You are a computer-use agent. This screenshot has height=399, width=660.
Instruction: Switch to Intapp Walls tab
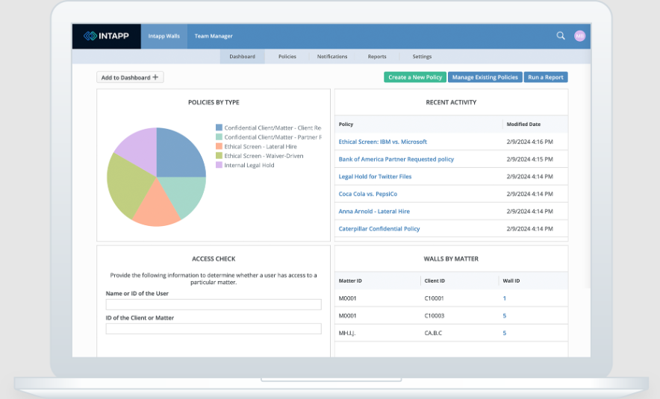coord(164,36)
